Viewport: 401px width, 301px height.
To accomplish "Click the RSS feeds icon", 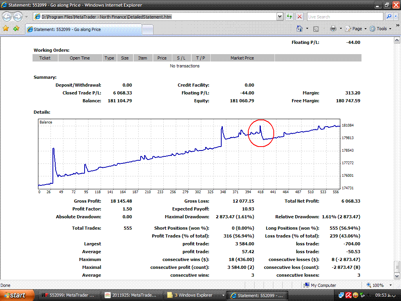I will 316,29.
